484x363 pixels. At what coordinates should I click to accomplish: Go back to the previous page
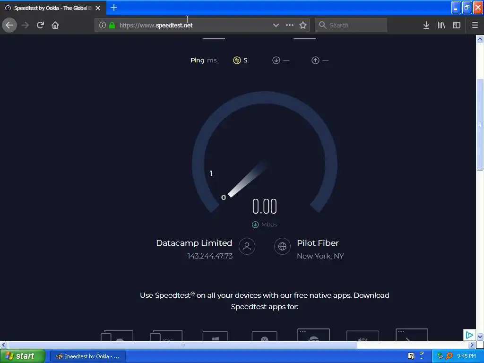(9, 25)
